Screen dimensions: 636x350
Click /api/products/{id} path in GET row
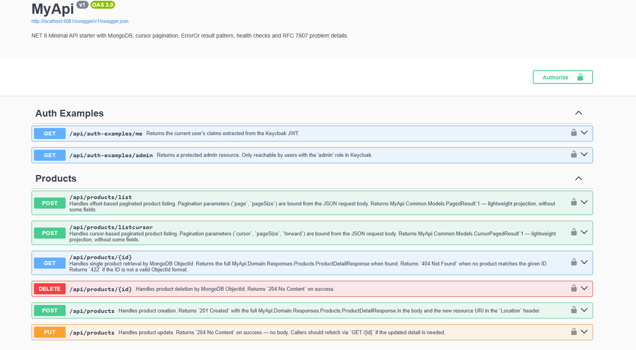tap(101, 257)
